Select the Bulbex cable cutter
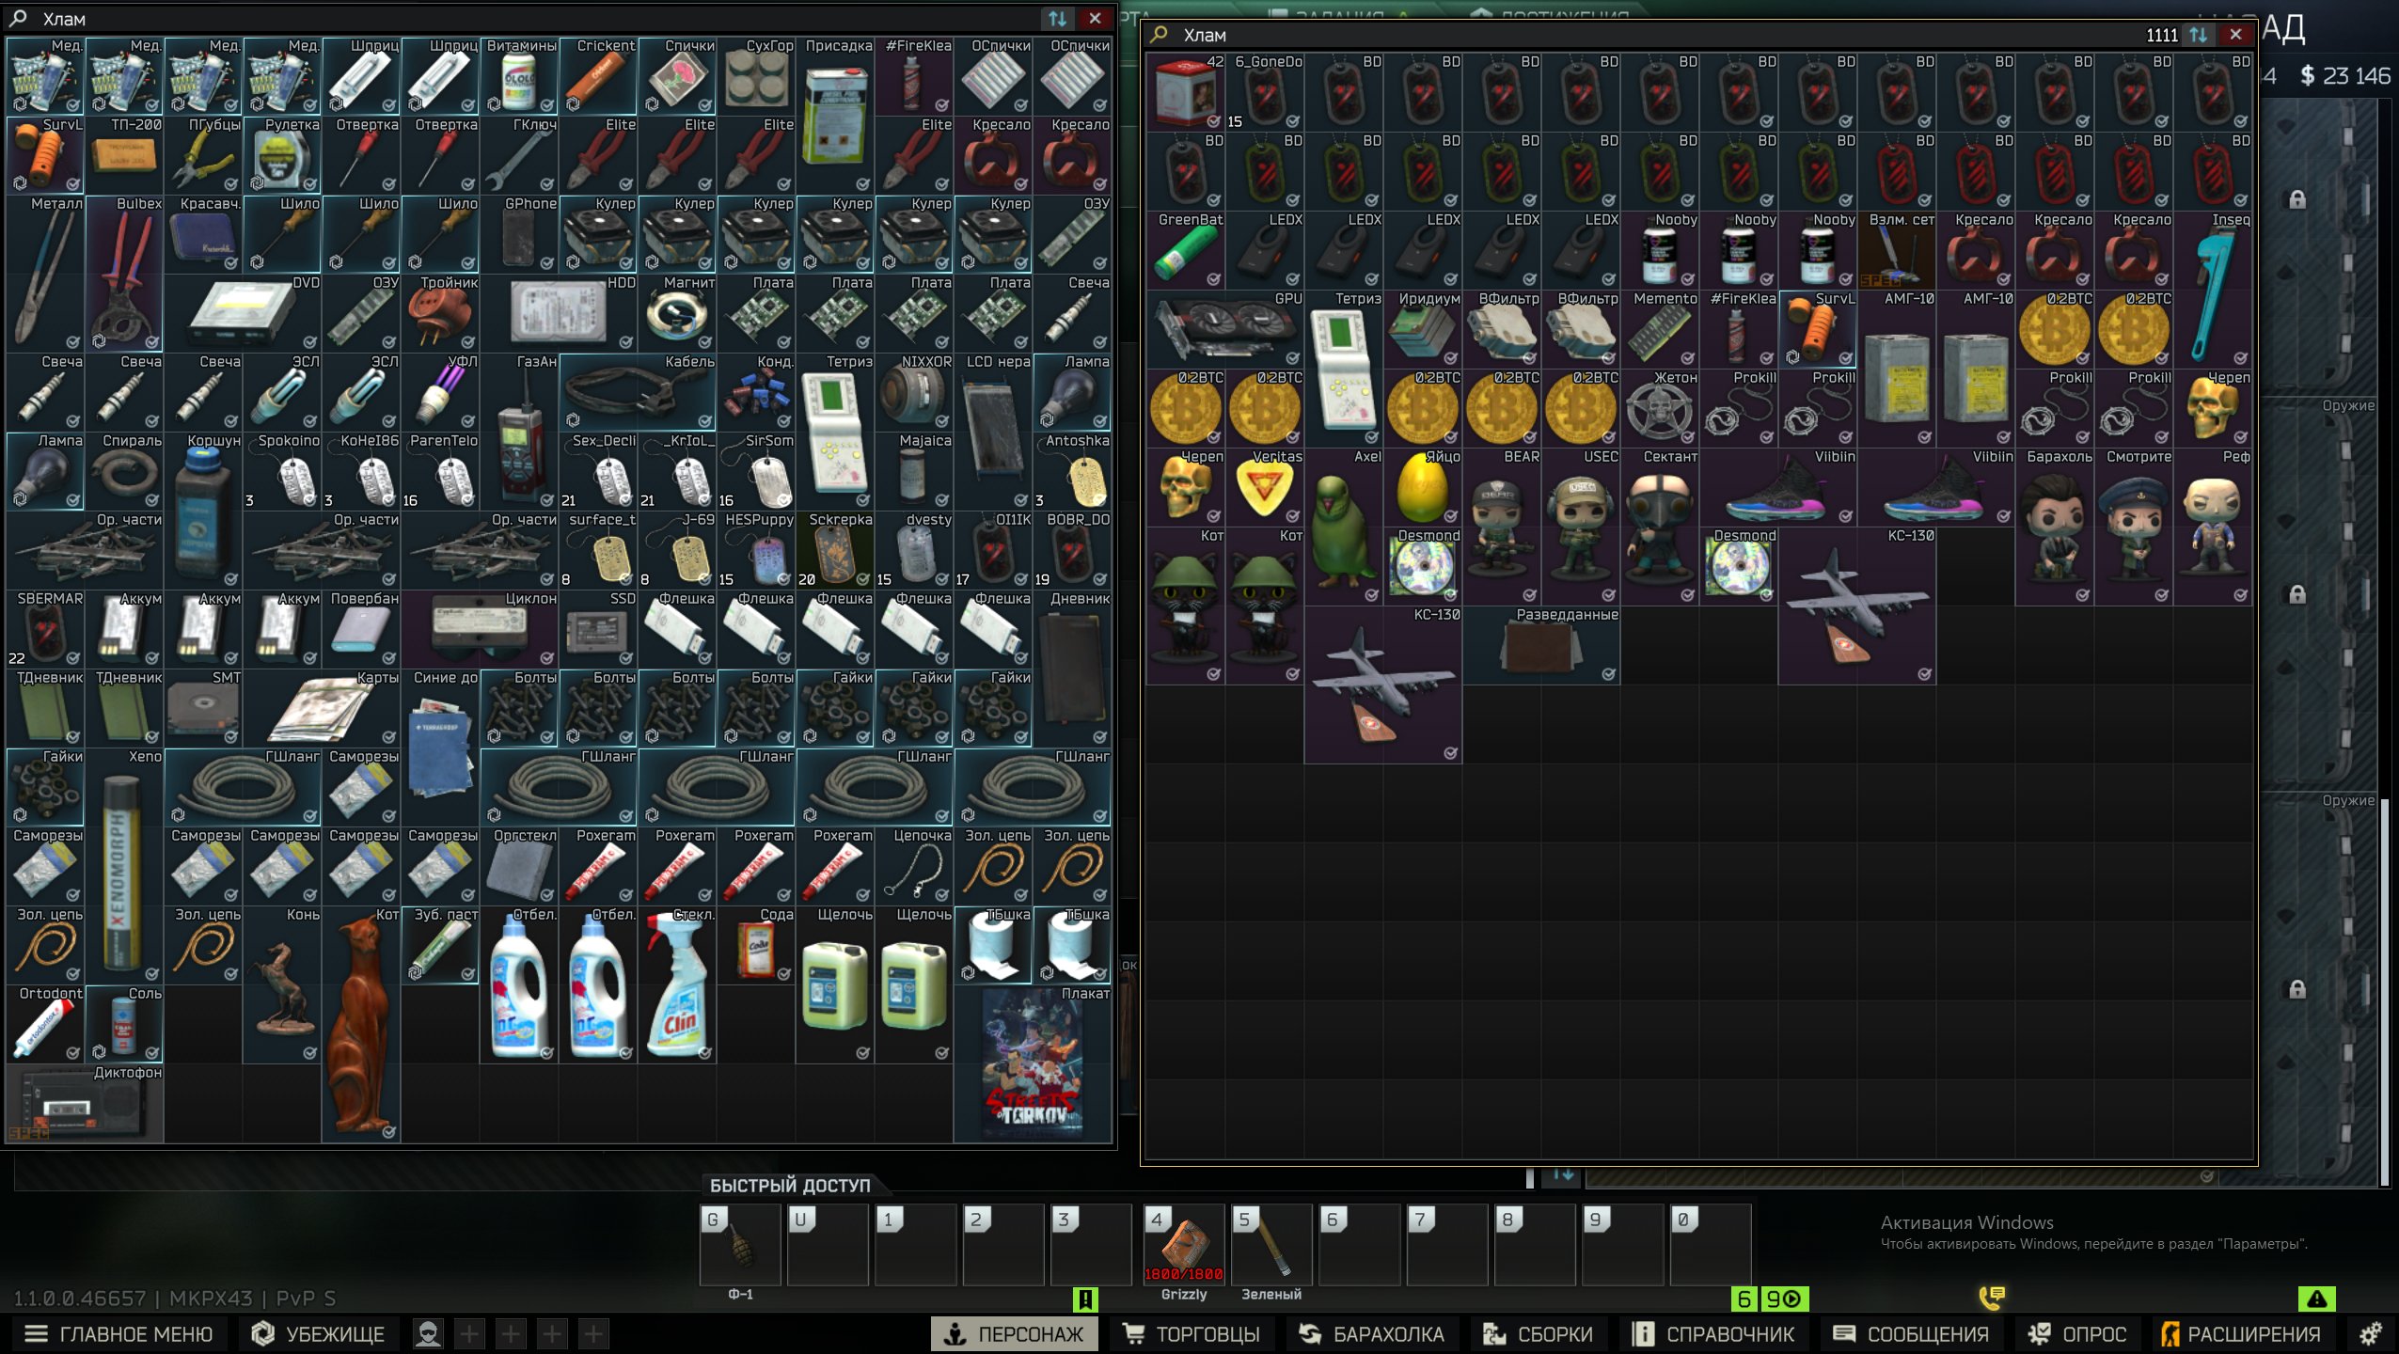Image resolution: width=2399 pixels, height=1354 pixels. pyautogui.click(x=125, y=274)
